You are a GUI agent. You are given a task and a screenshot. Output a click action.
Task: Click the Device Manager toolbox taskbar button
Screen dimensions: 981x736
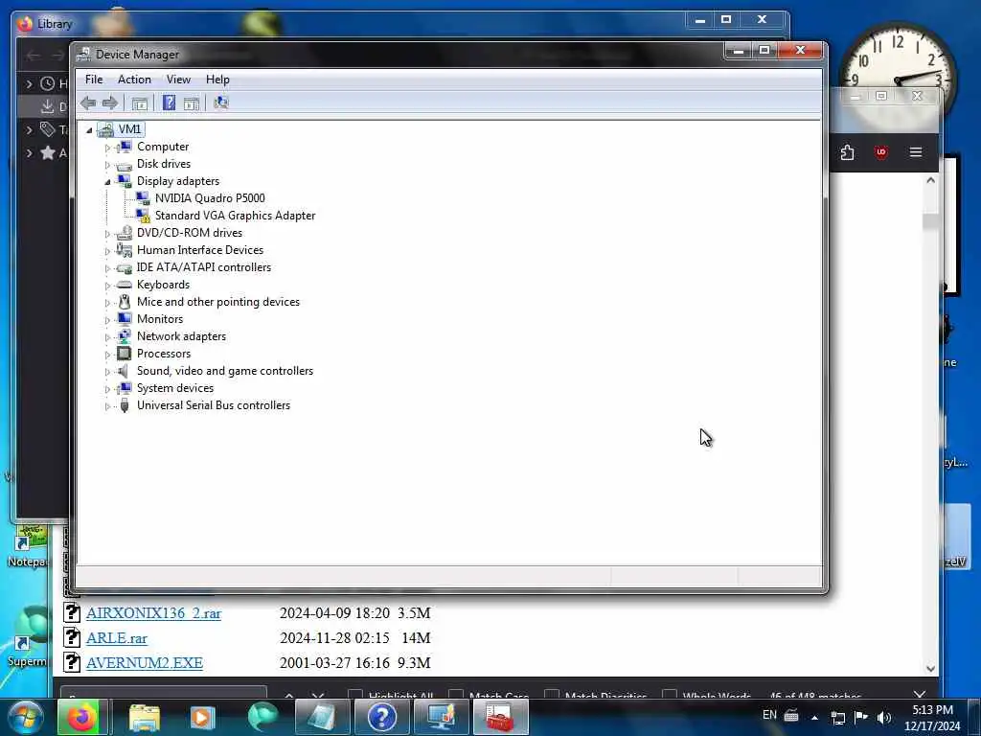(x=500, y=717)
